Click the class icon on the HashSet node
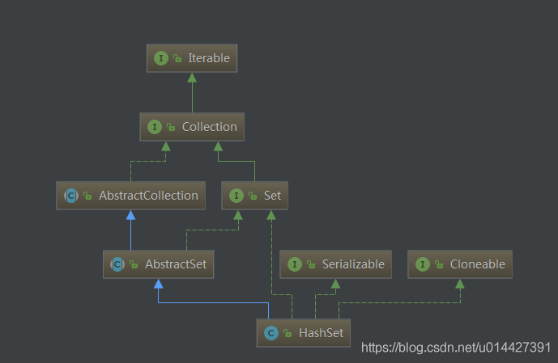Image resolution: width=558 pixels, height=363 pixels. tap(271, 333)
